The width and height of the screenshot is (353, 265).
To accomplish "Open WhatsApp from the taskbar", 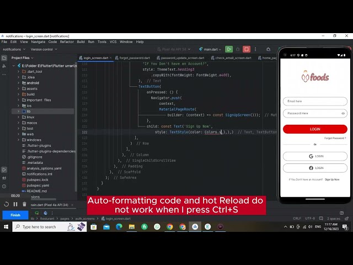I will point(157,227).
